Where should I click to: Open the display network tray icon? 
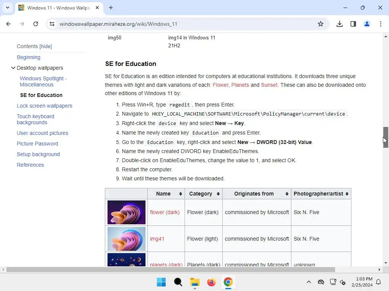pyautogui.click(x=333, y=282)
